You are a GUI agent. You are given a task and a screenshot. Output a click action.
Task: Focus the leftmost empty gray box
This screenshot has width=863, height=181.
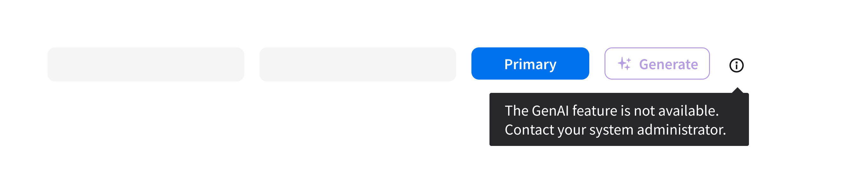[146, 64]
